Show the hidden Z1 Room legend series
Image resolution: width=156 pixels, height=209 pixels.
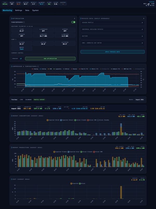pyautogui.click(x=105, y=69)
